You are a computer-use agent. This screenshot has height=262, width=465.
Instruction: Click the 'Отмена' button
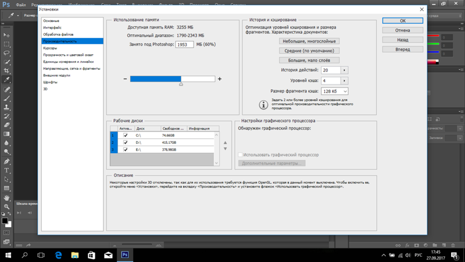coord(402,30)
